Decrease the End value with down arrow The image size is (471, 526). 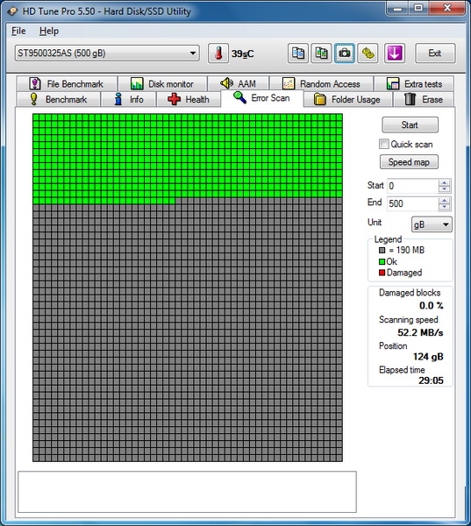click(444, 207)
